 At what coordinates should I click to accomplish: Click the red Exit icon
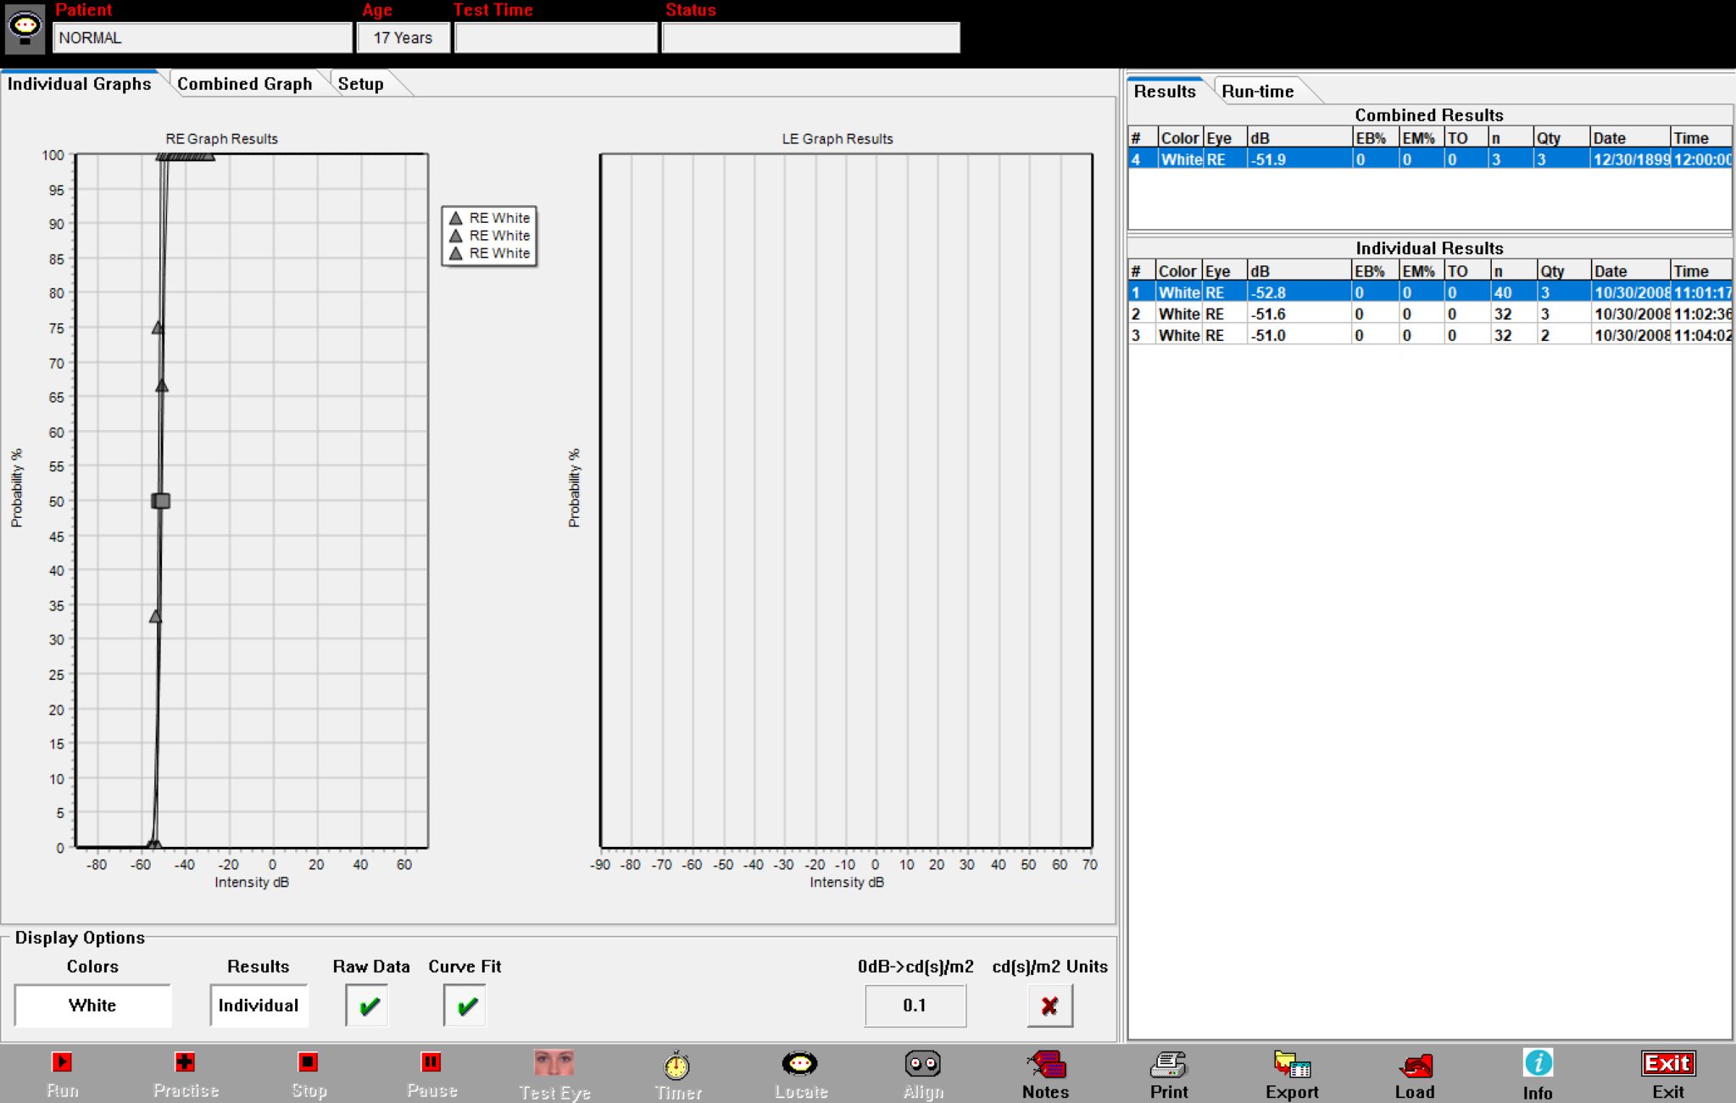coord(1667,1064)
